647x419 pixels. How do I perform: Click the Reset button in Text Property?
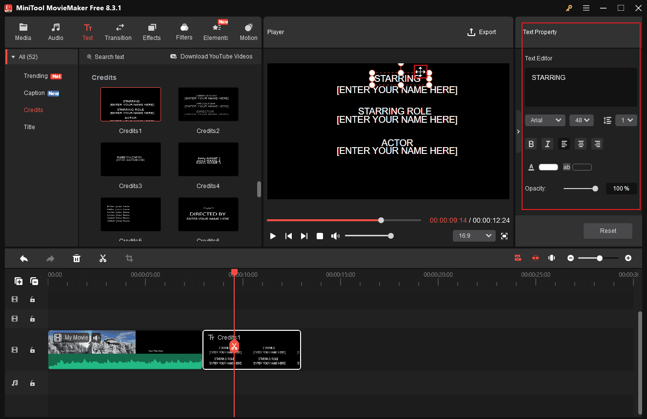[607, 230]
